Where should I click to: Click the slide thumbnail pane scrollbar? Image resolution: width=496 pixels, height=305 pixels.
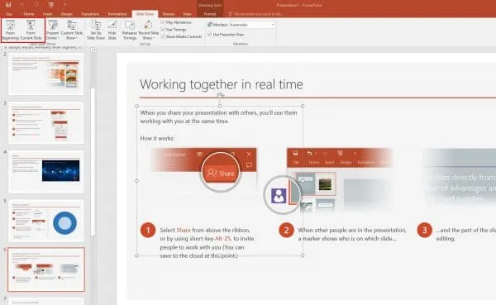pyautogui.click(x=93, y=161)
